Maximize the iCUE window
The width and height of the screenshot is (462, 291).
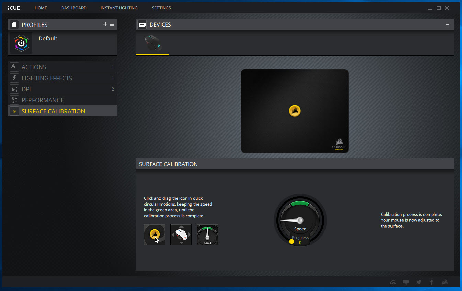coord(439,8)
